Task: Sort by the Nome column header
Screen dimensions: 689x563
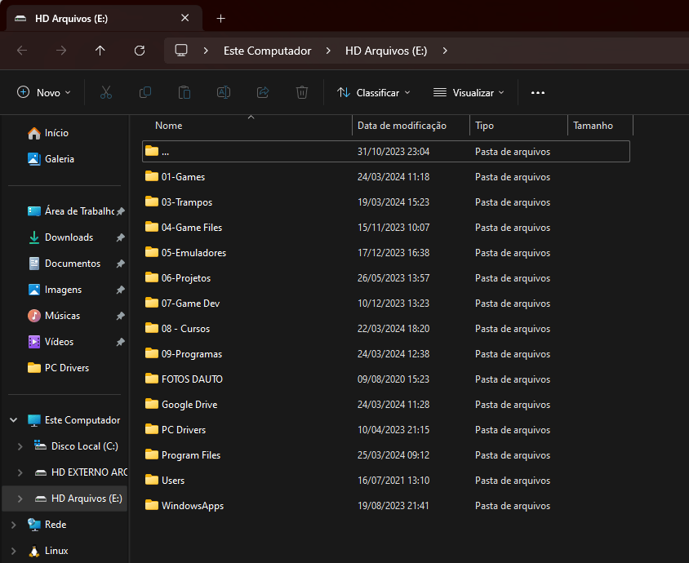Action: point(247,126)
